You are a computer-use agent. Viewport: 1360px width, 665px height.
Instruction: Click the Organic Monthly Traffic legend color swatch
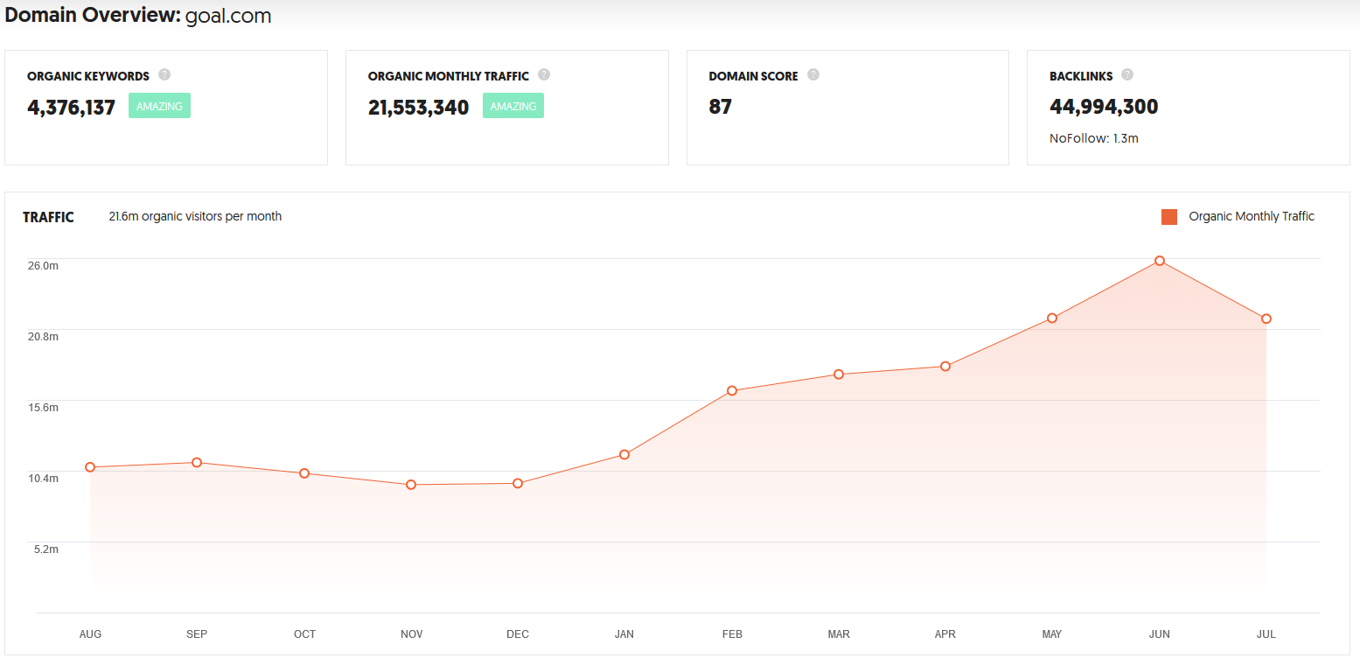[x=1169, y=217]
